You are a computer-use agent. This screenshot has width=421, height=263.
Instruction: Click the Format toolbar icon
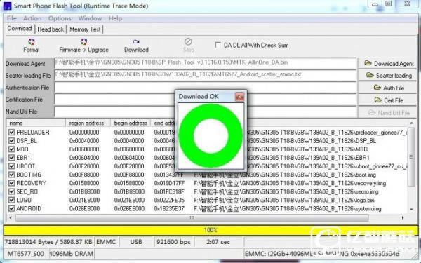(32, 46)
